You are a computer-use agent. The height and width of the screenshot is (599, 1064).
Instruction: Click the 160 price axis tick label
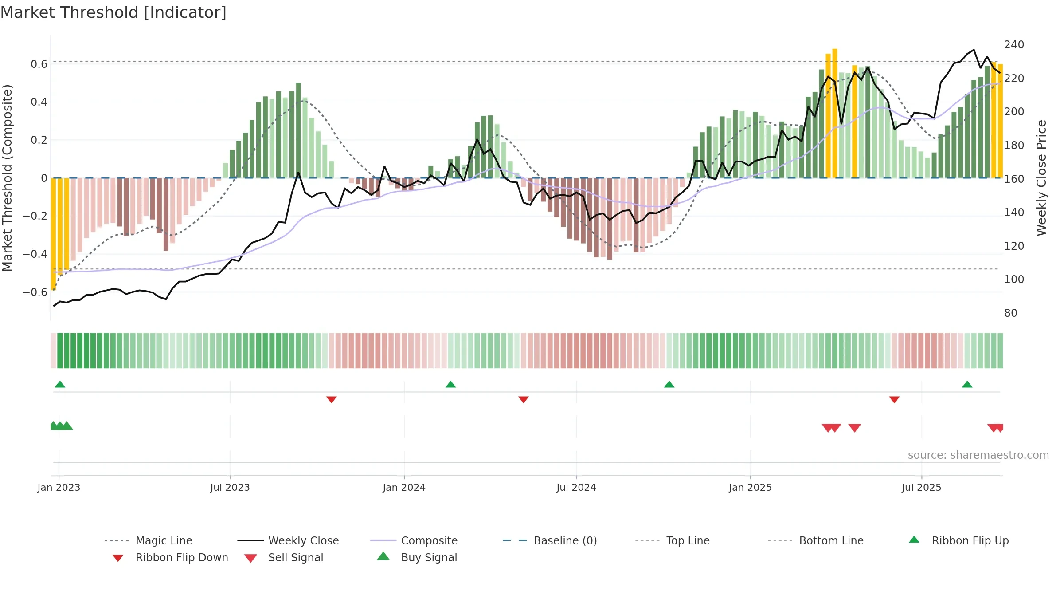[x=1014, y=179]
